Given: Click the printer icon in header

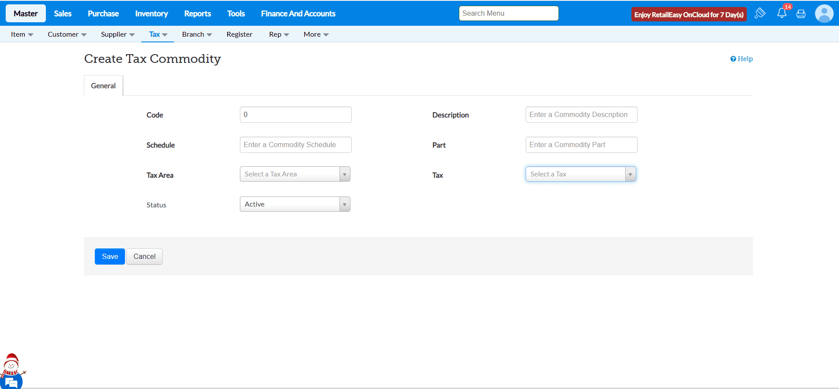Looking at the screenshot, I should click(801, 14).
